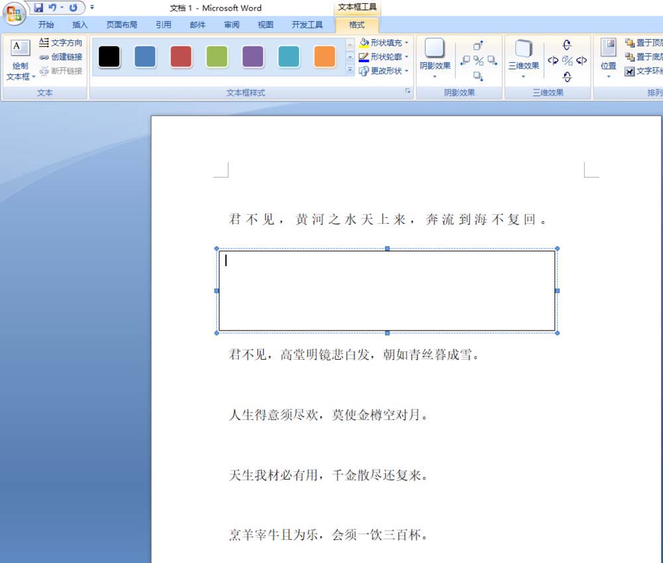The image size is (663, 563).
Task: Open the 审阅 tab
Action: [231, 25]
